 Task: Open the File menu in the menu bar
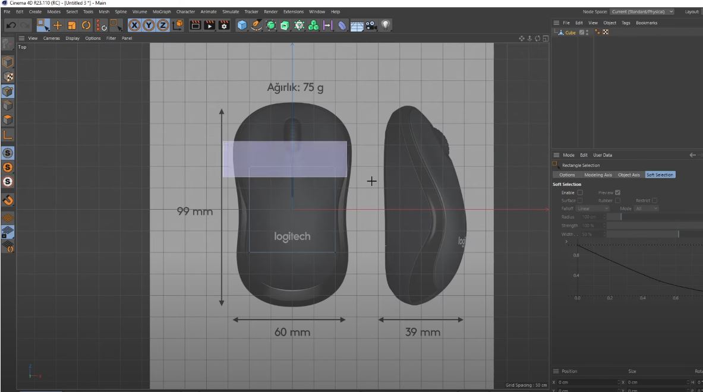point(7,12)
